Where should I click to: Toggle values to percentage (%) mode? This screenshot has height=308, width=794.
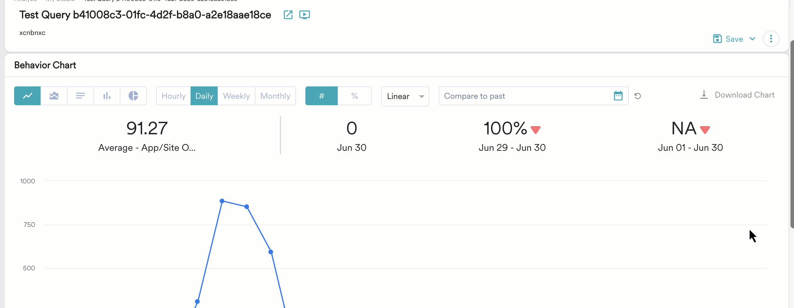click(354, 96)
